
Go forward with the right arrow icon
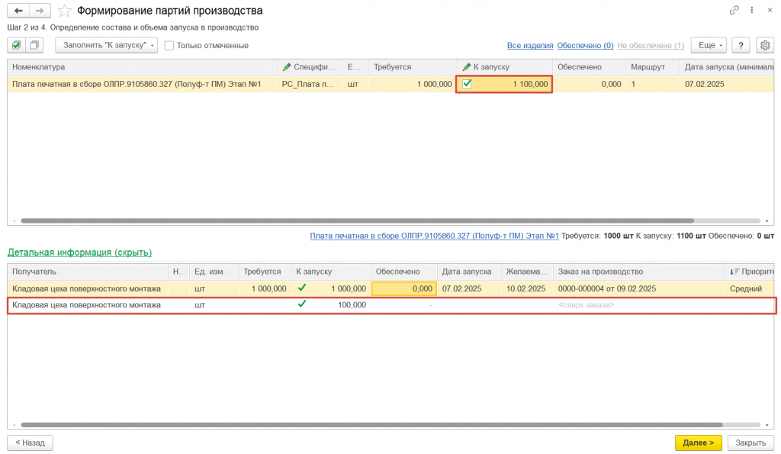(x=40, y=11)
